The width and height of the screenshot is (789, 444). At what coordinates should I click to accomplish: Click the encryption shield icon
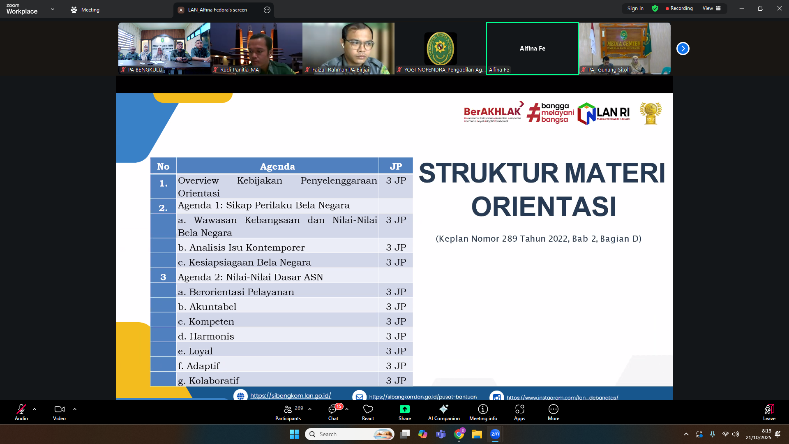click(x=655, y=9)
